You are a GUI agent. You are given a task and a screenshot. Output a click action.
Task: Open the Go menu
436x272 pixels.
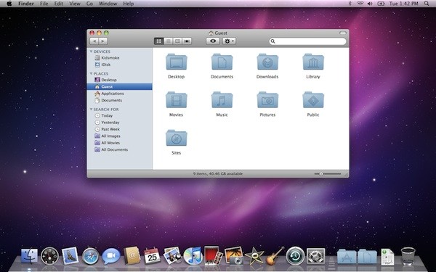pos(89,4)
